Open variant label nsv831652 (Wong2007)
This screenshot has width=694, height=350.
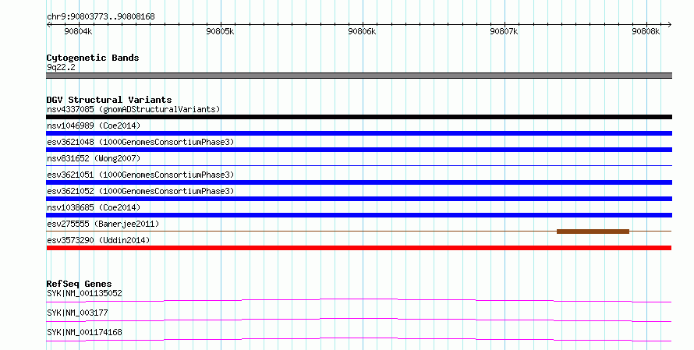94,158
